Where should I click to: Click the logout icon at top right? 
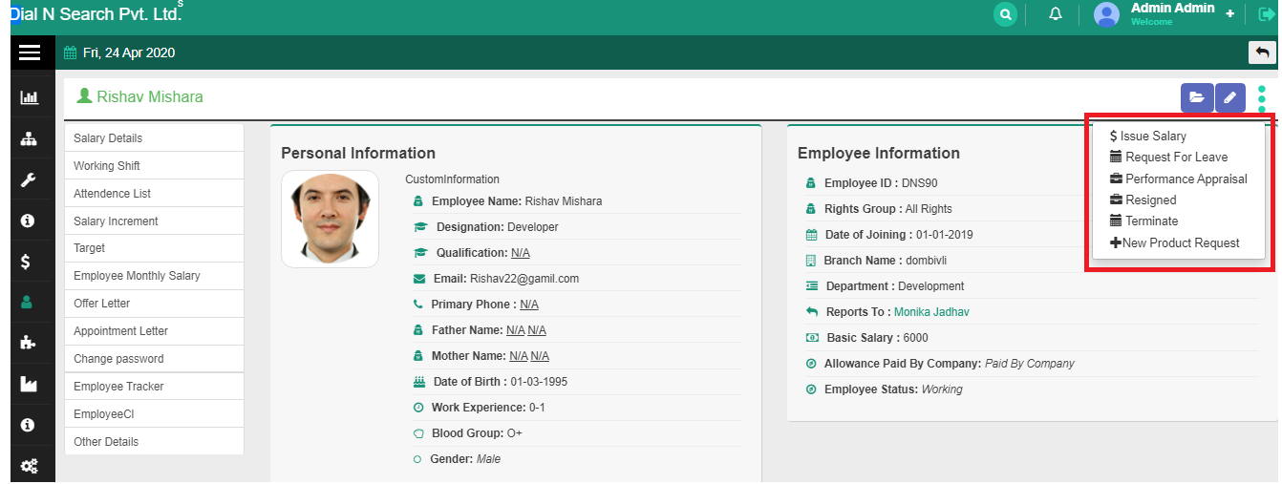pos(1267,14)
